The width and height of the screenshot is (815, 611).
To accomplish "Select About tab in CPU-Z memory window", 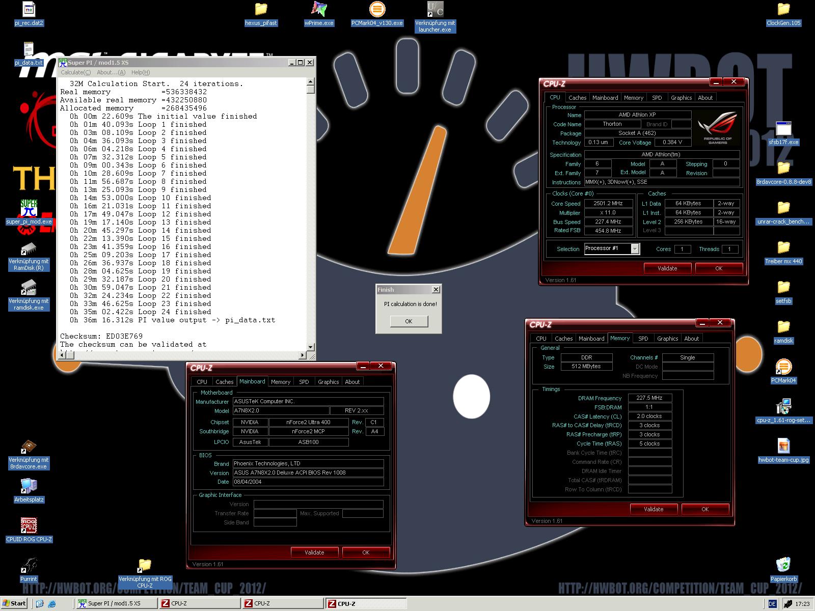I will [x=692, y=339].
